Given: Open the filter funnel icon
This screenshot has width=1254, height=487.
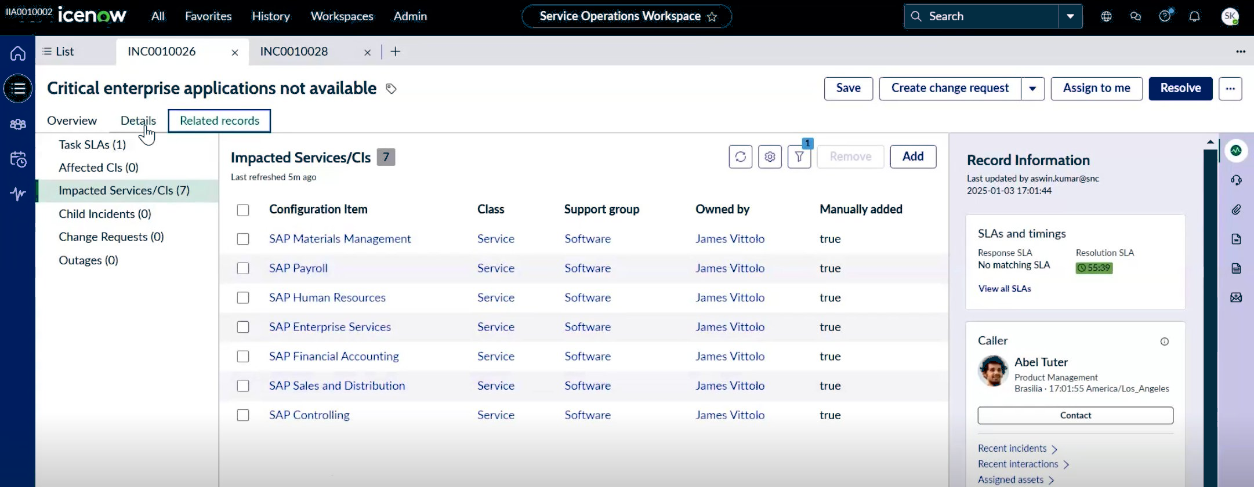Looking at the screenshot, I should coord(799,157).
